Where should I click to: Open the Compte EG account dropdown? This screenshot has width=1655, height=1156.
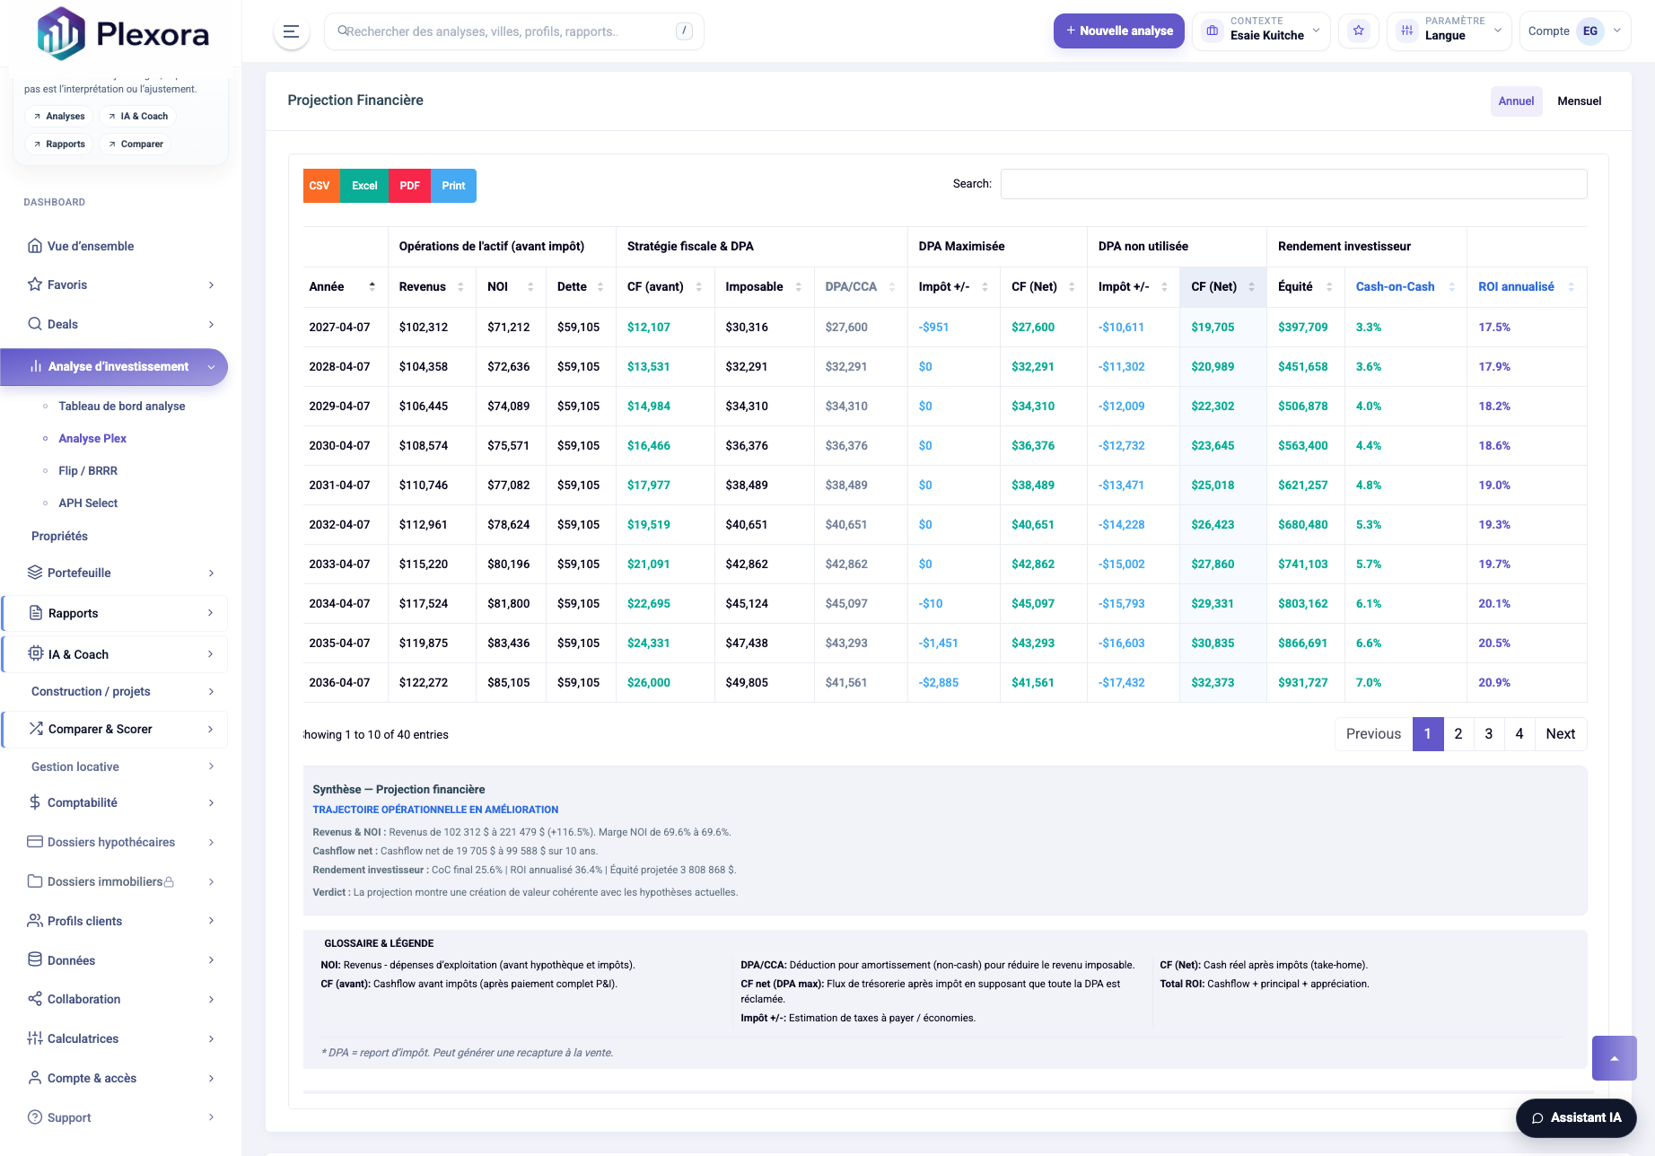(x=1575, y=31)
